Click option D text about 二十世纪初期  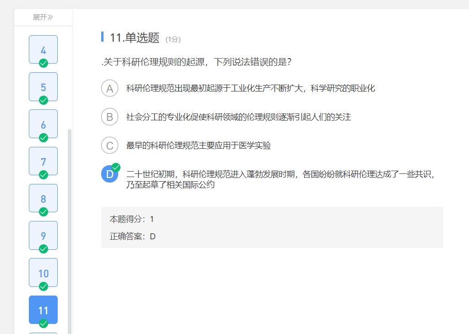(x=280, y=179)
